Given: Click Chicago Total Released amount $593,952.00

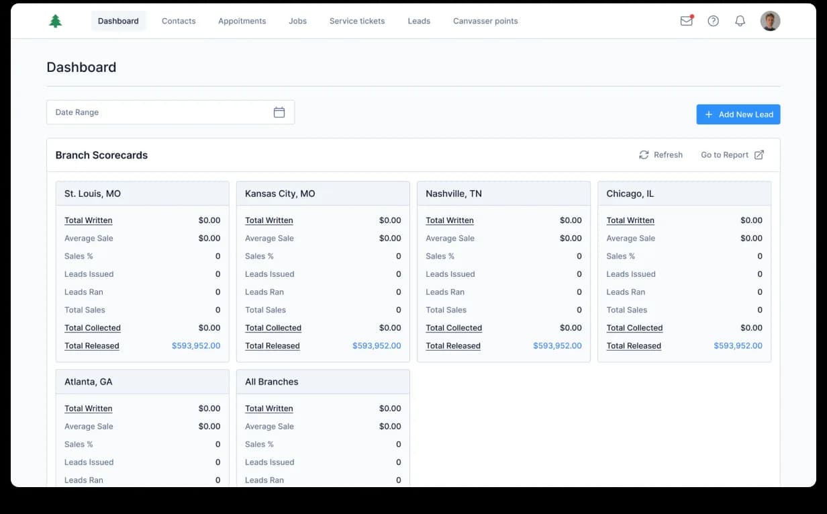Looking at the screenshot, I should 738,346.
